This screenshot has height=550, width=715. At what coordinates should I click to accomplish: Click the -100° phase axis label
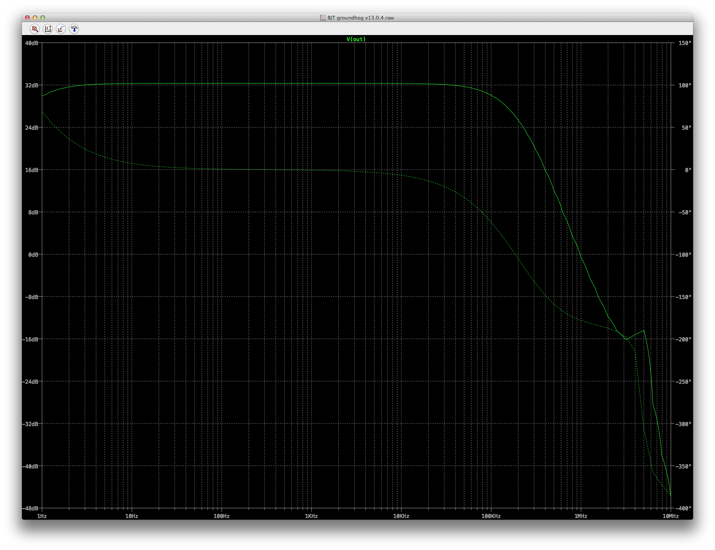click(683, 255)
